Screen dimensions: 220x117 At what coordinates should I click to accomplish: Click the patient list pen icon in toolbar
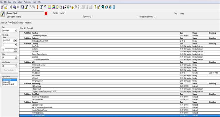(2, 7)
